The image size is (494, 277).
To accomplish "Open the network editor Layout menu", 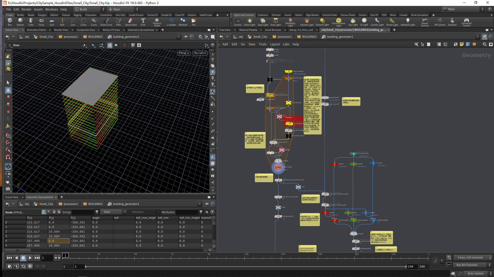I will 275,44.
